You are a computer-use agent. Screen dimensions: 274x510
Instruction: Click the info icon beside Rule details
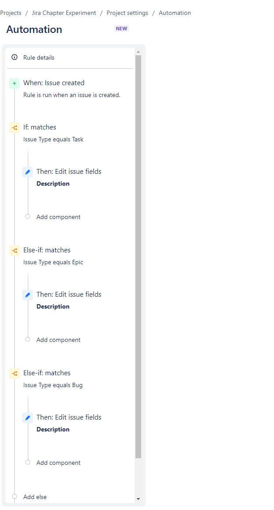14,57
